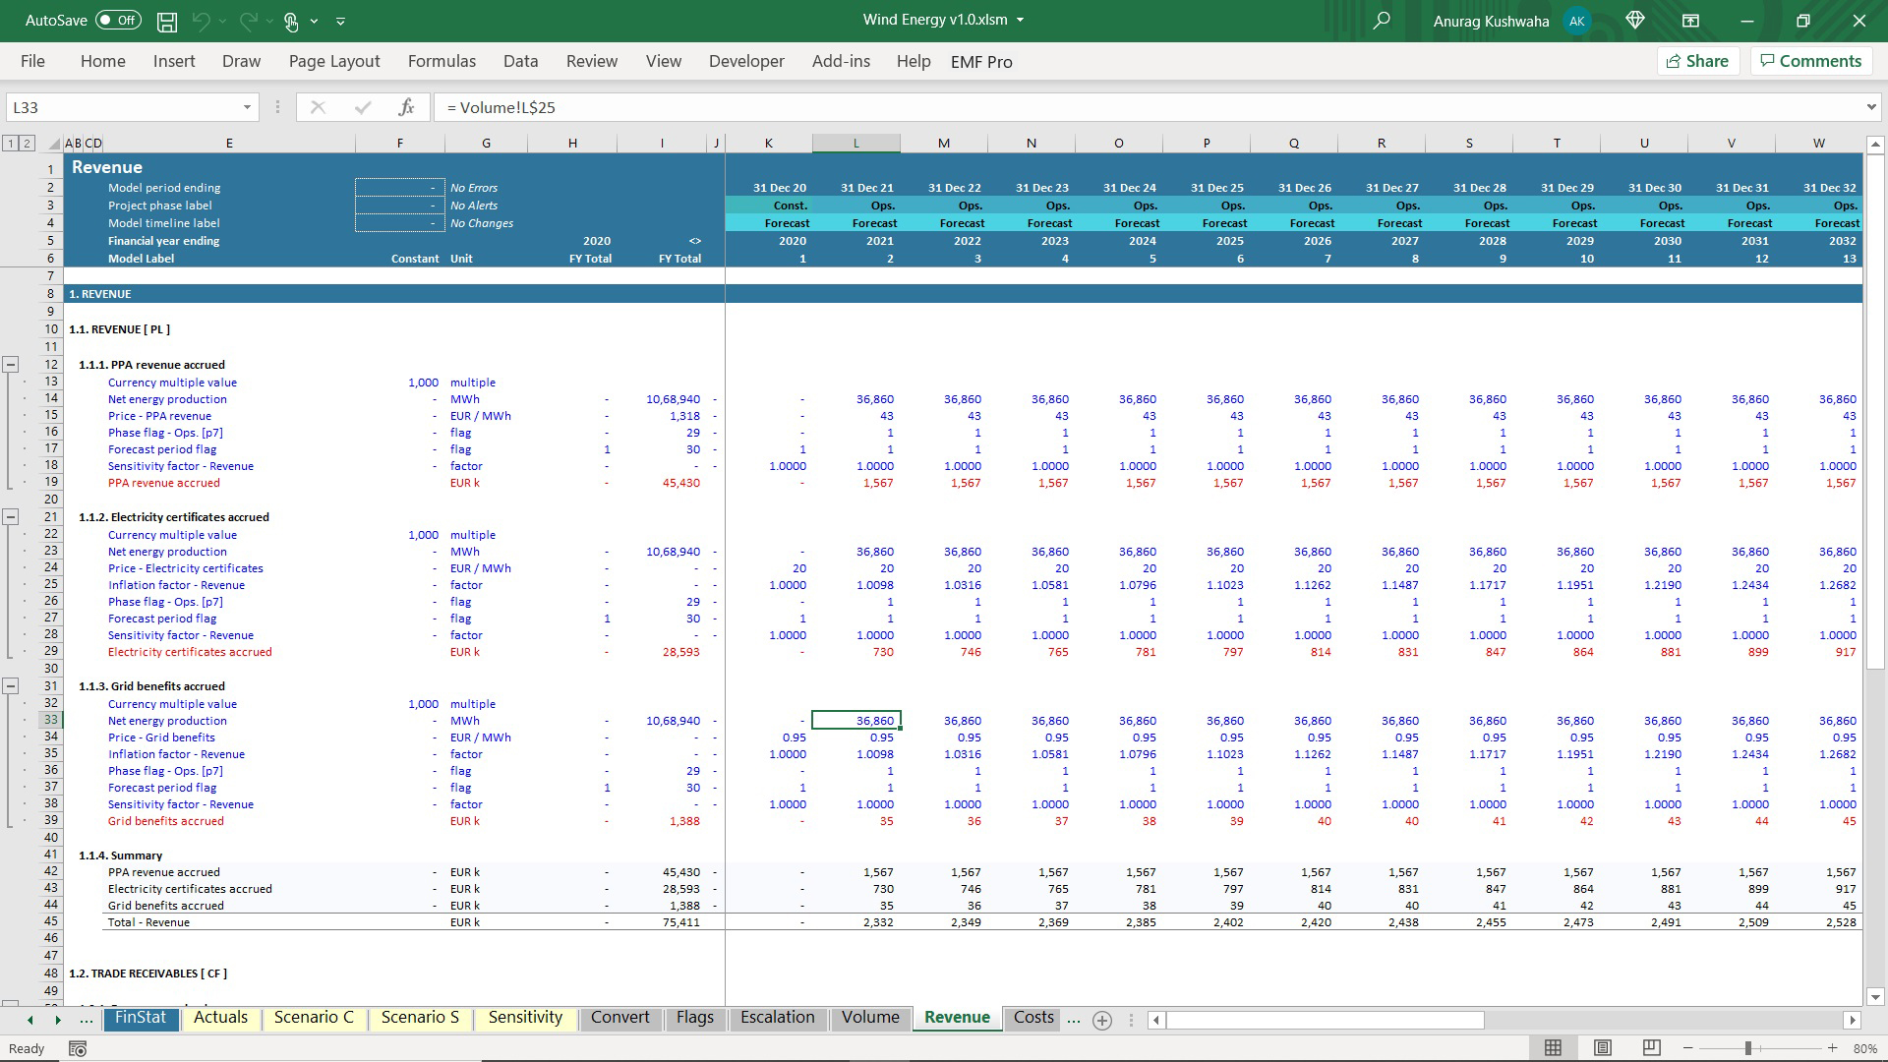Image resolution: width=1888 pixels, height=1062 pixels.
Task: Open the Formulas ribbon tab
Action: 442,61
